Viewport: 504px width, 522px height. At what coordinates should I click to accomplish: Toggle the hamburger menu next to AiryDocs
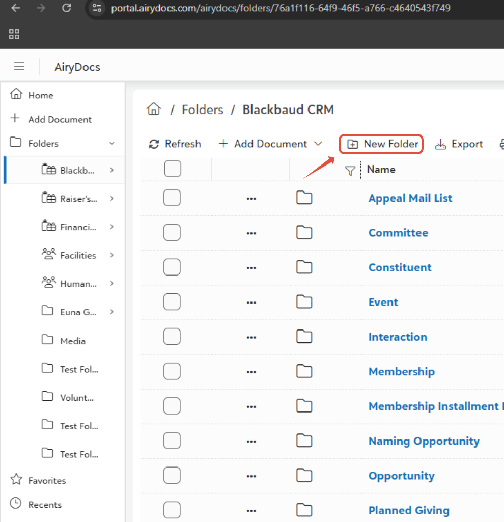(x=19, y=67)
